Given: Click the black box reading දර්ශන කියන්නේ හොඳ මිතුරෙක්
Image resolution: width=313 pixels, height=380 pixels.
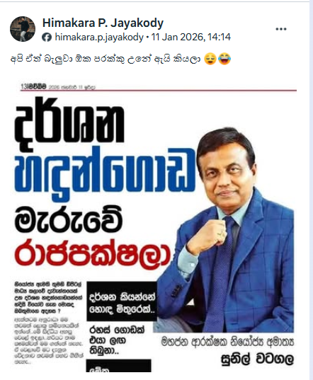Looking at the screenshot, I should [x=122, y=301].
